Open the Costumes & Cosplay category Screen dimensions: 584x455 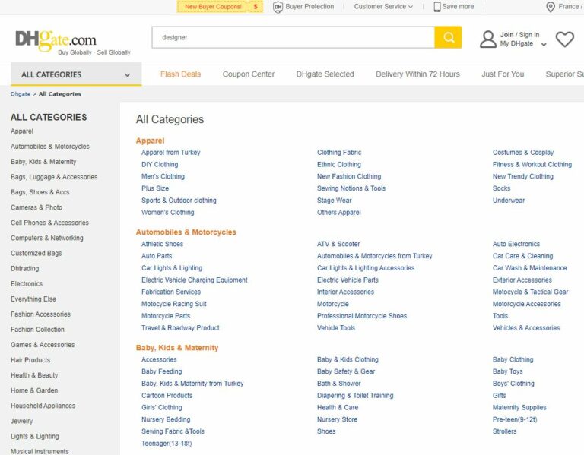(523, 153)
